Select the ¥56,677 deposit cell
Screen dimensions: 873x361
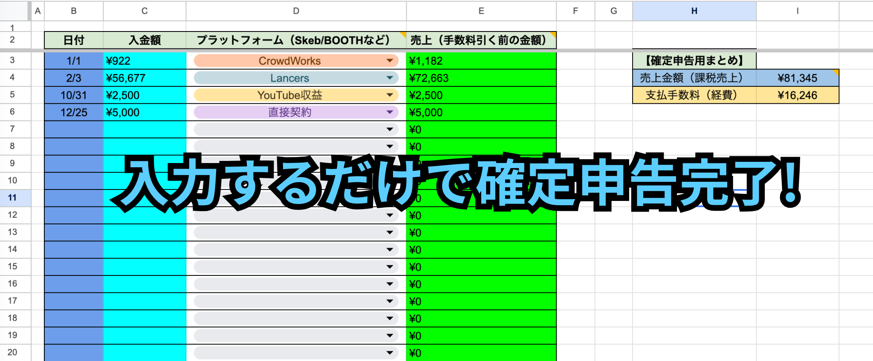pos(145,78)
